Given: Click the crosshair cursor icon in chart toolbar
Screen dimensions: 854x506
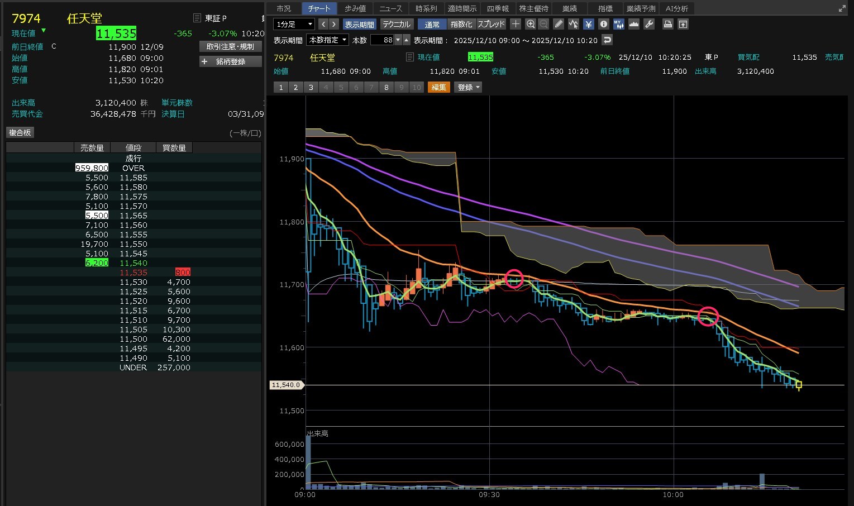Looking at the screenshot, I should click(x=516, y=24).
